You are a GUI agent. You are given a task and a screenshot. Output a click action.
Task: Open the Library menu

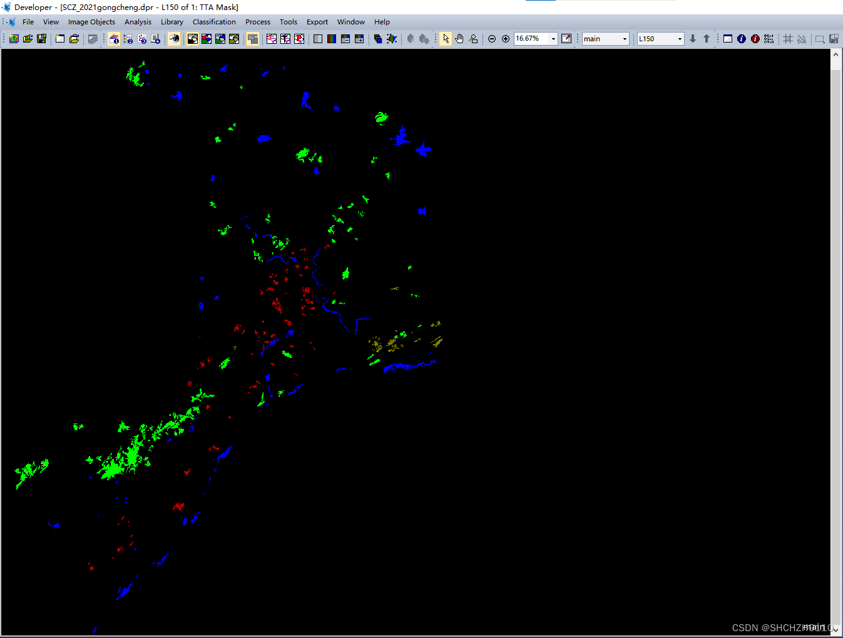pyautogui.click(x=172, y=22)
